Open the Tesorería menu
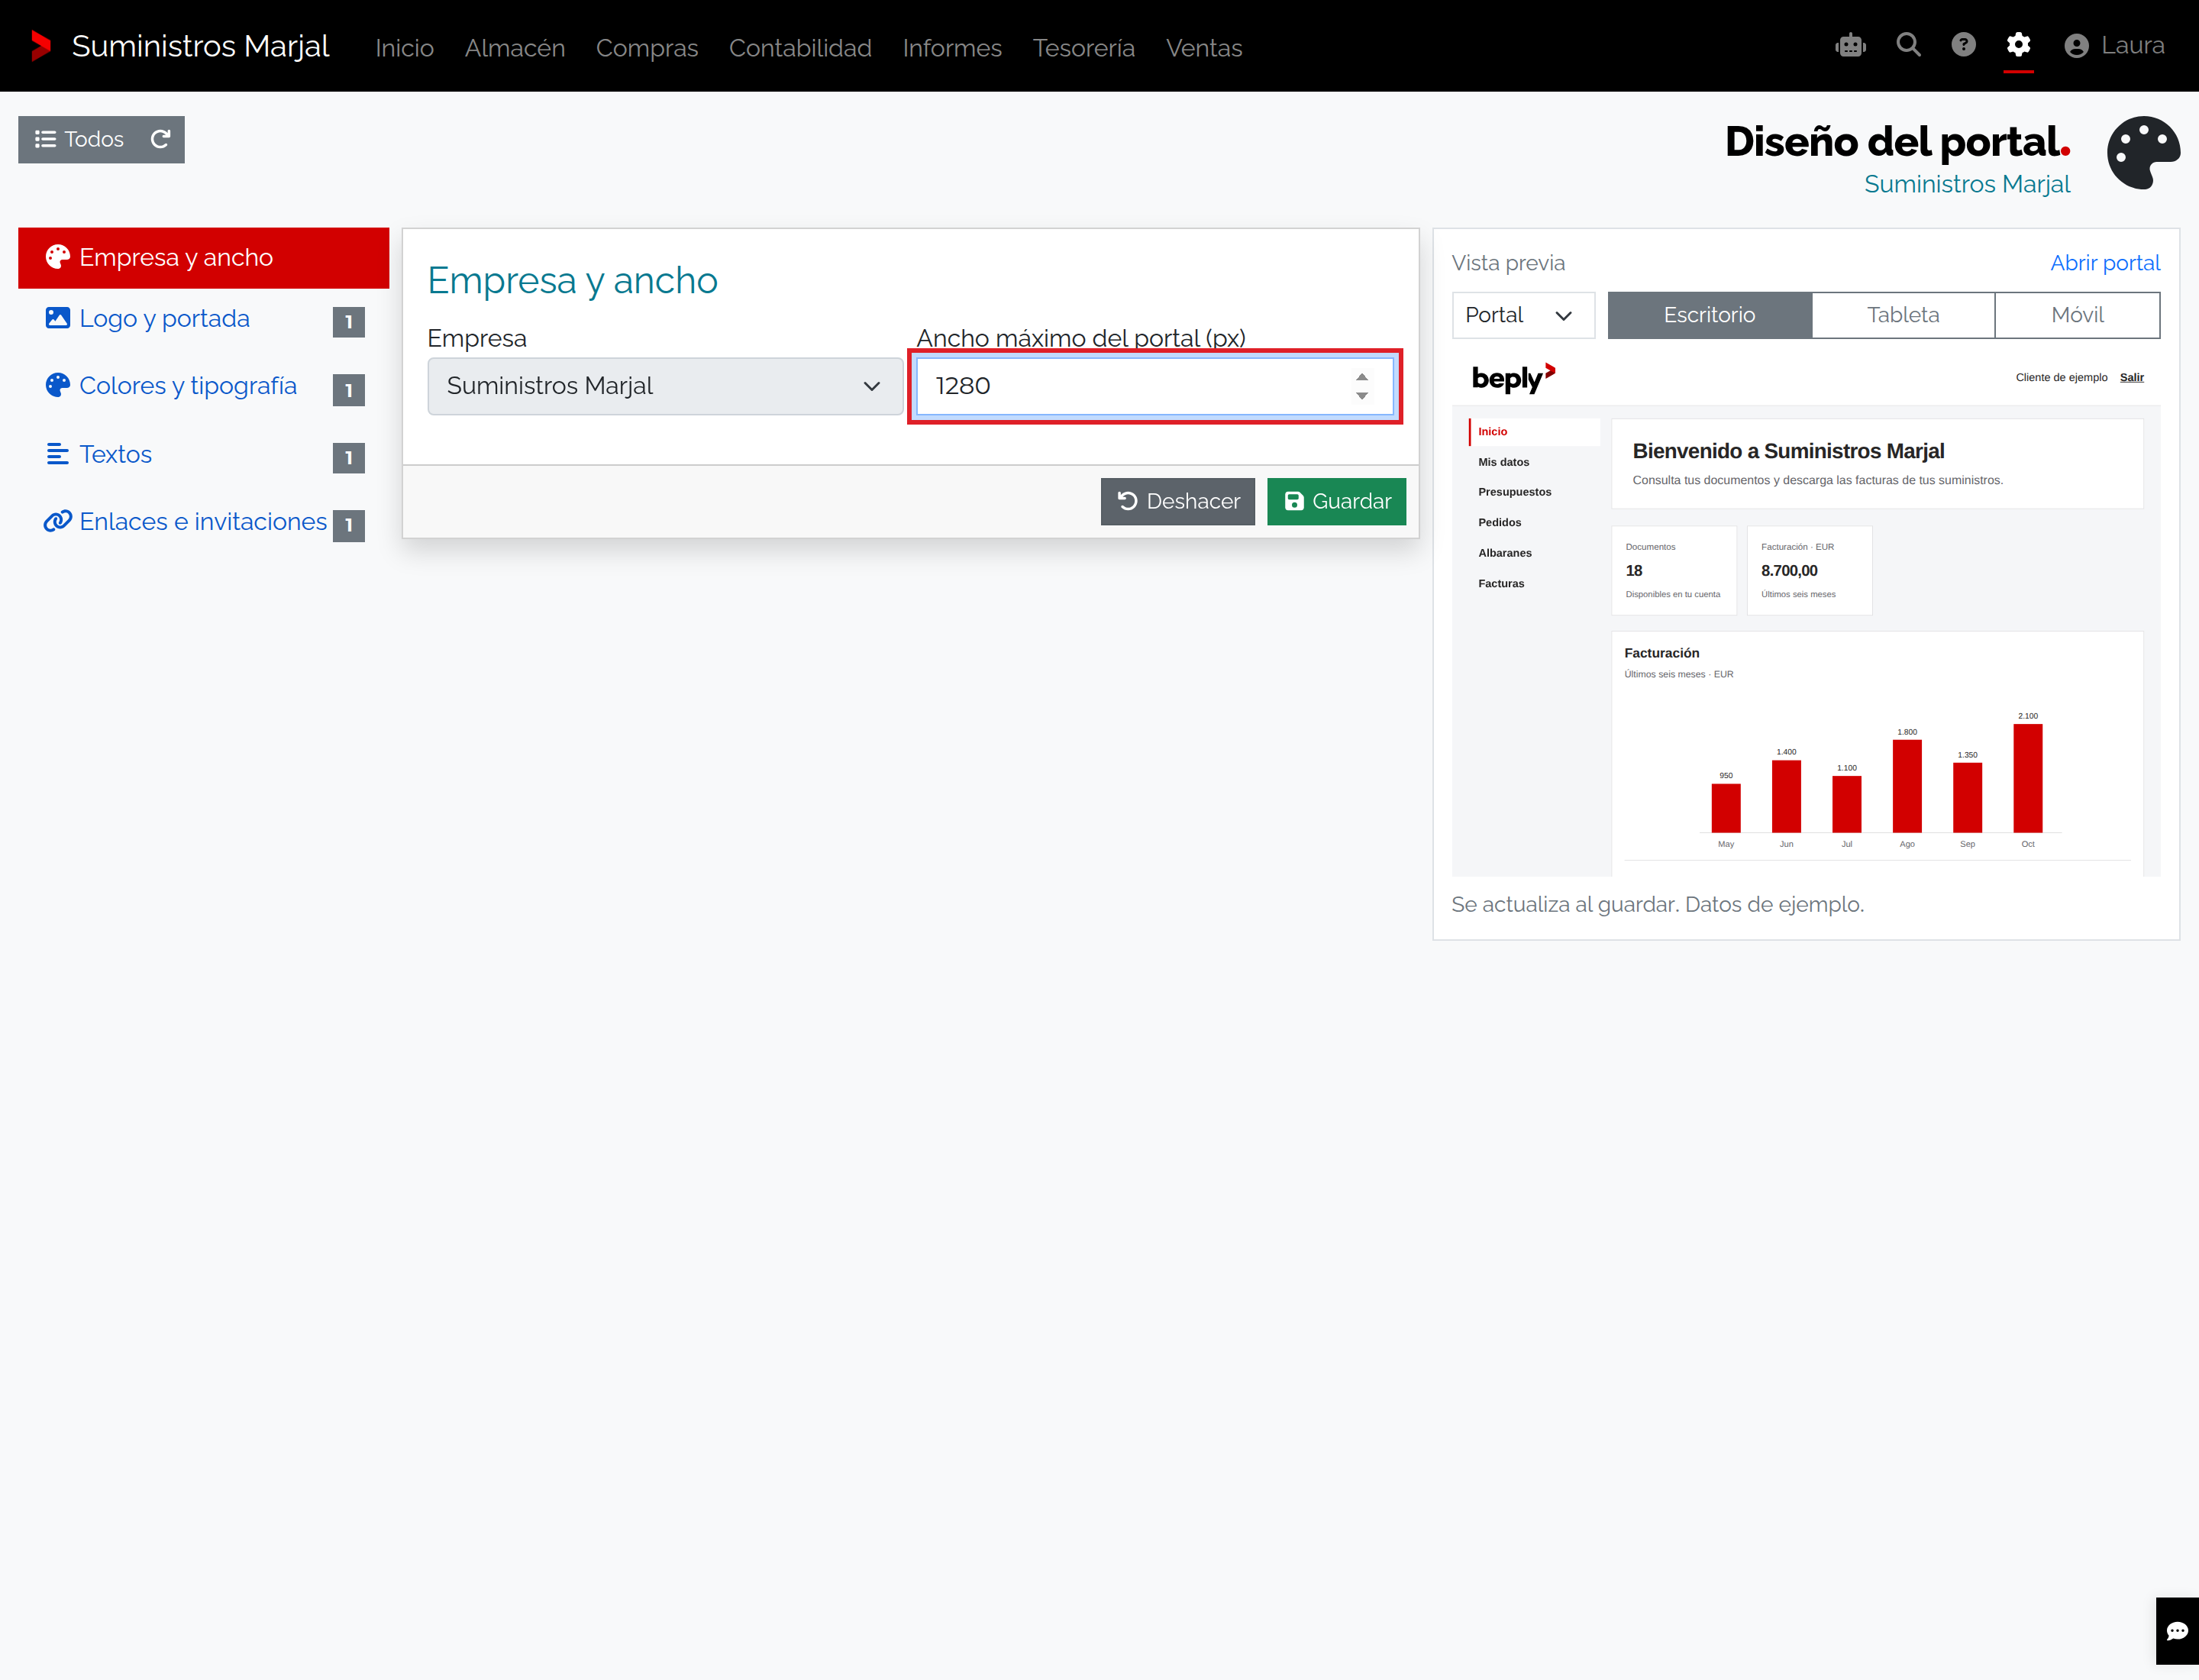2199x1680 pixels. tap(1084, 48)
